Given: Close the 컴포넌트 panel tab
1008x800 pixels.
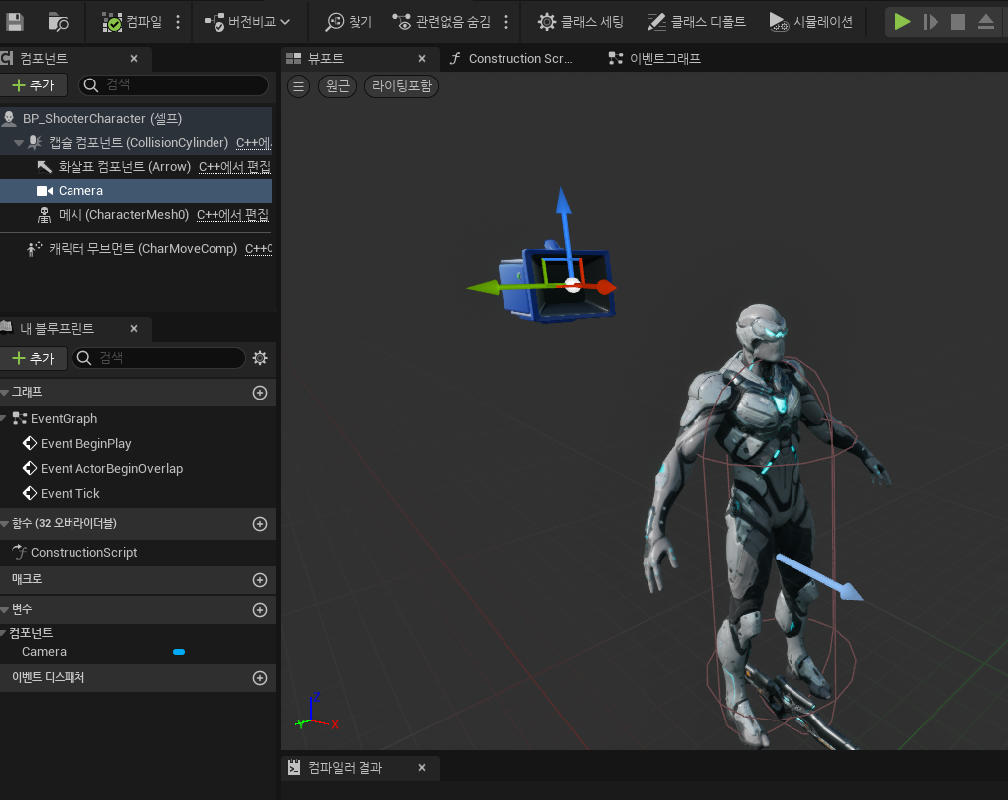Looking at the screenshot, I should 134,58.
